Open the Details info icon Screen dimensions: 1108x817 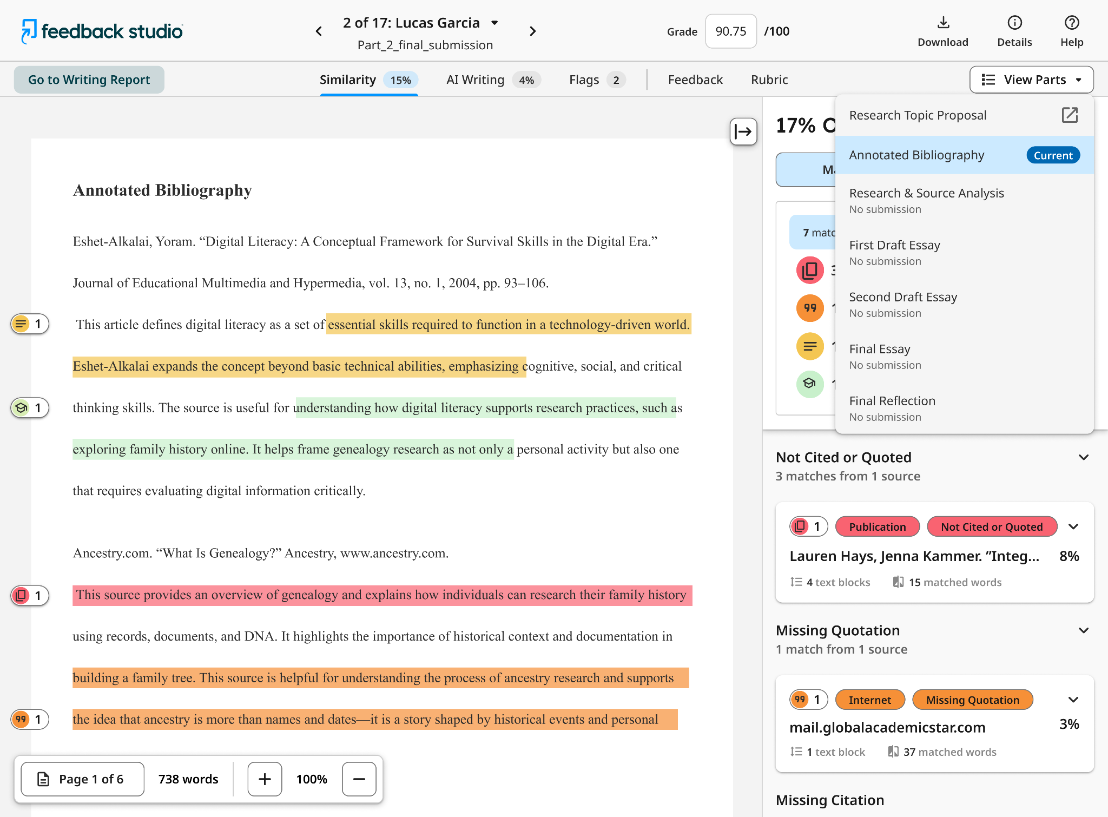pyautogui.click(x=1014, y=23)
